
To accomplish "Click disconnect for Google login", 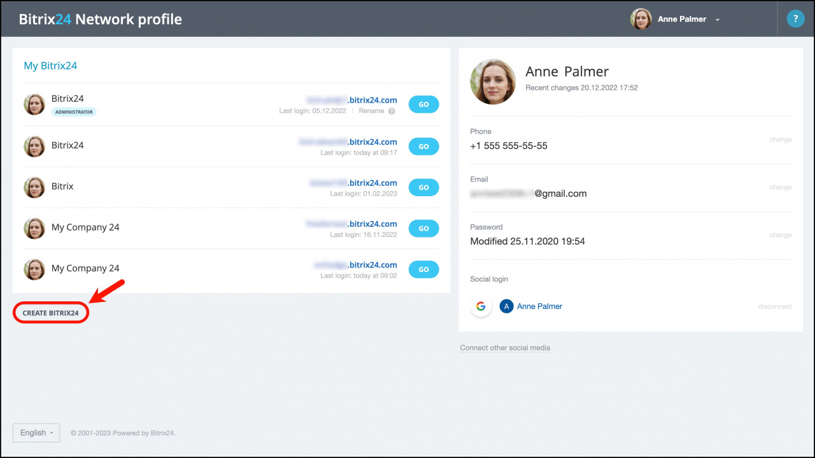I will pyautogui.click(x=775, y=306).
